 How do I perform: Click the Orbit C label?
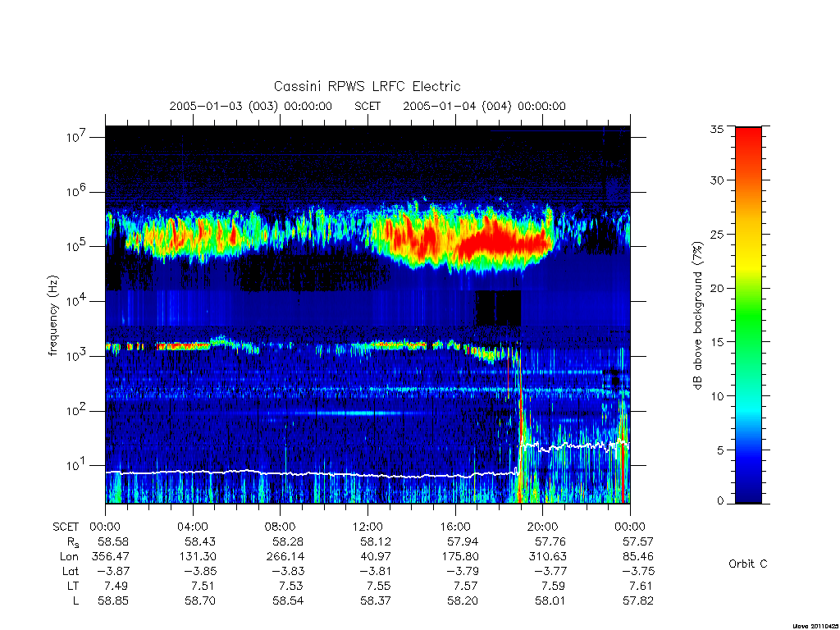tap(748, 564)
